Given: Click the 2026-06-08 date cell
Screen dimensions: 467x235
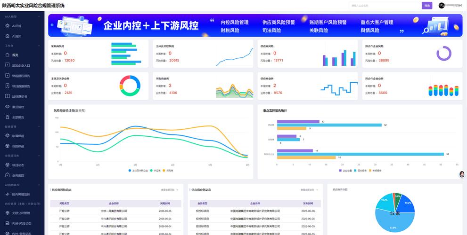Looking at the screenshot, I should pos(308,211).
